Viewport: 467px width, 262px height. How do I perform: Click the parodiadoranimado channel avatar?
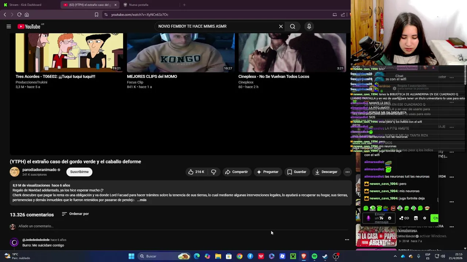pos(15,172)
